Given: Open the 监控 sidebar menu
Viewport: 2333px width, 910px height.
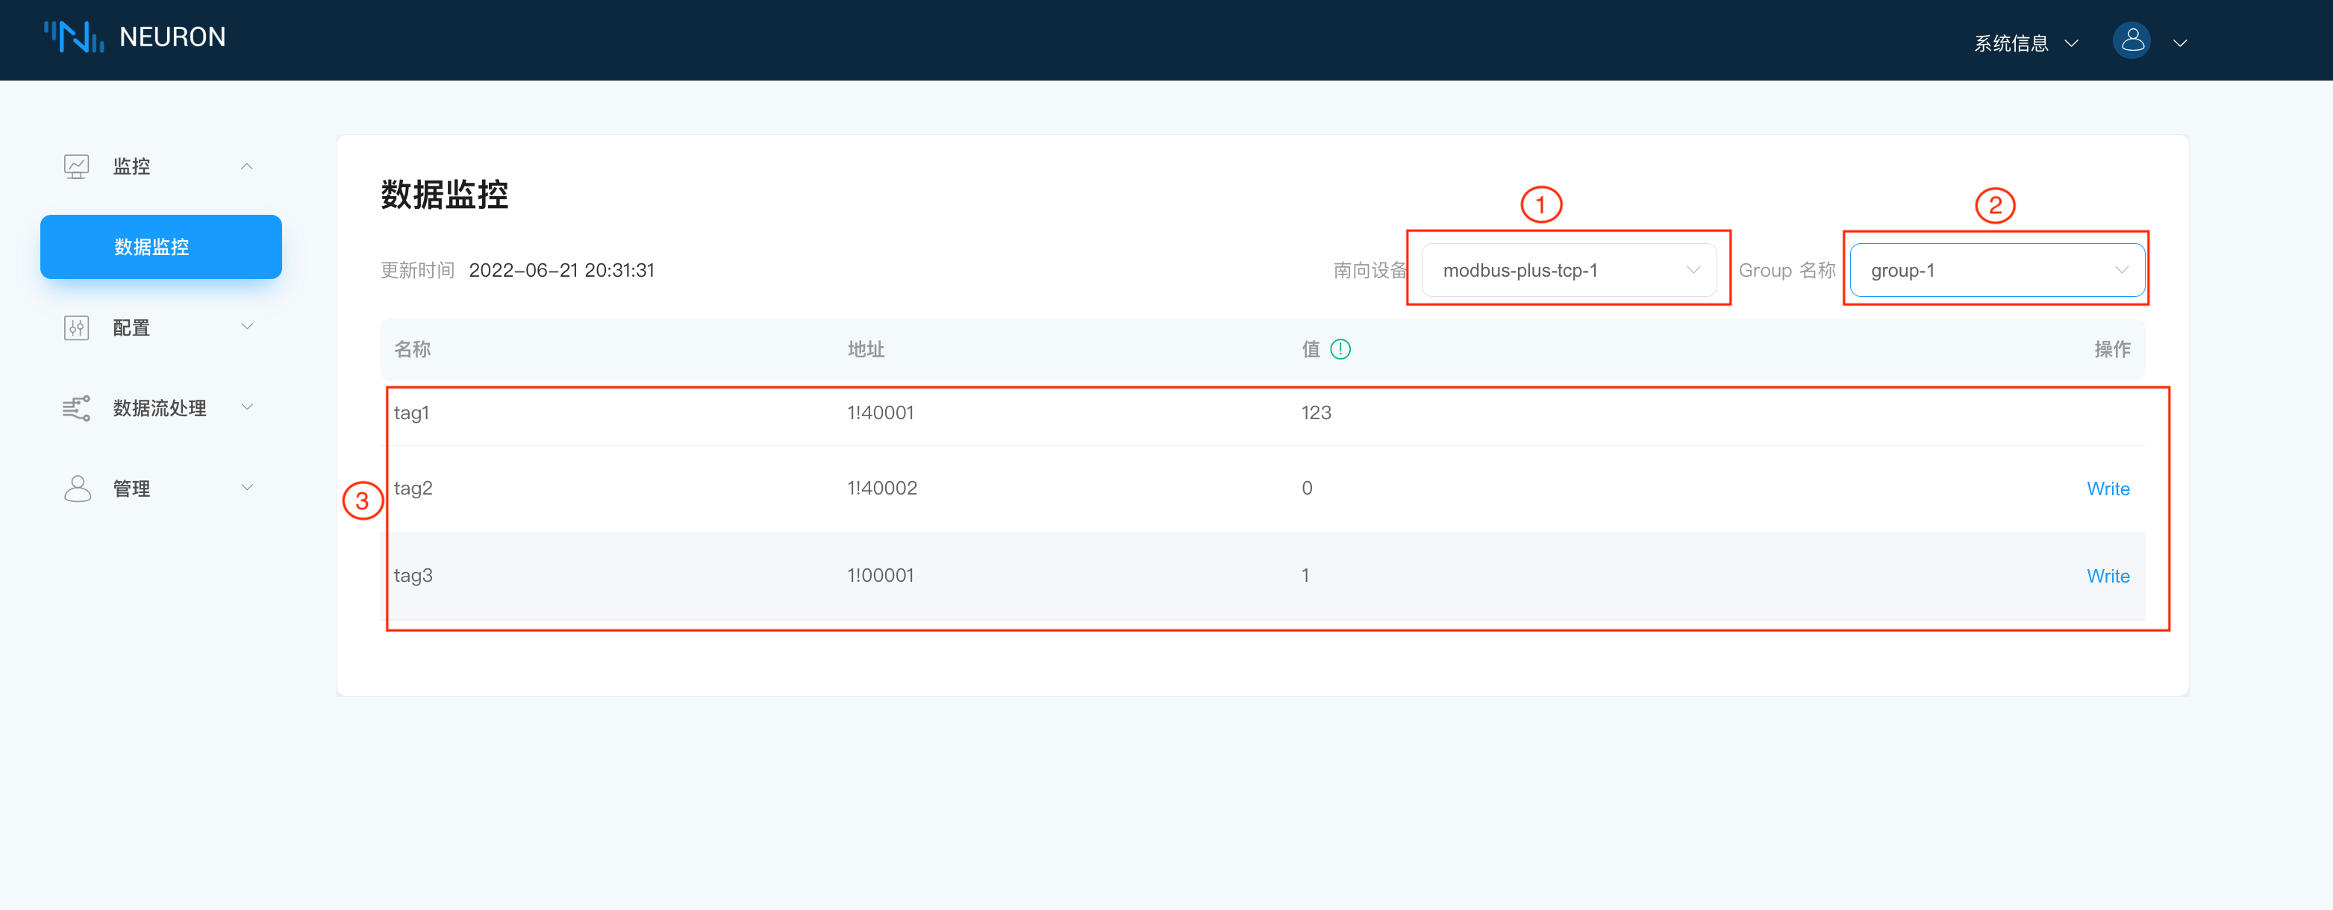Looking at the screenshot, I should point(161,166).
